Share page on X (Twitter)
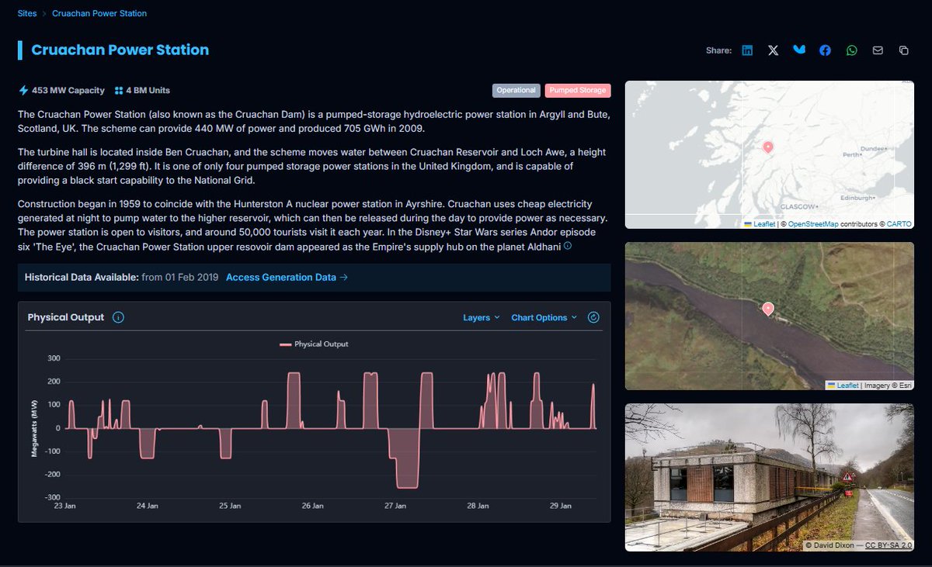 (773, 50)
